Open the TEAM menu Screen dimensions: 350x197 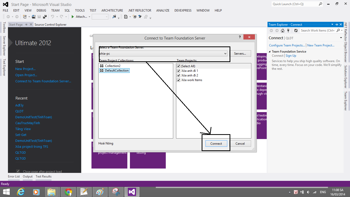(55, 11)
